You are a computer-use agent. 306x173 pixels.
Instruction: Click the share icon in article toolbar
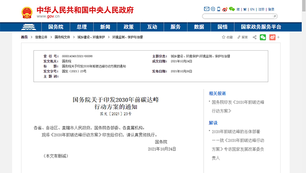(x=255, y=37)
